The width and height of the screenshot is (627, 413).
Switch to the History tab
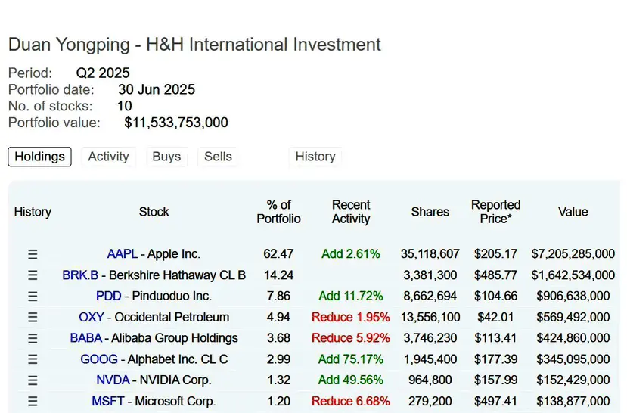click(315, 157)
